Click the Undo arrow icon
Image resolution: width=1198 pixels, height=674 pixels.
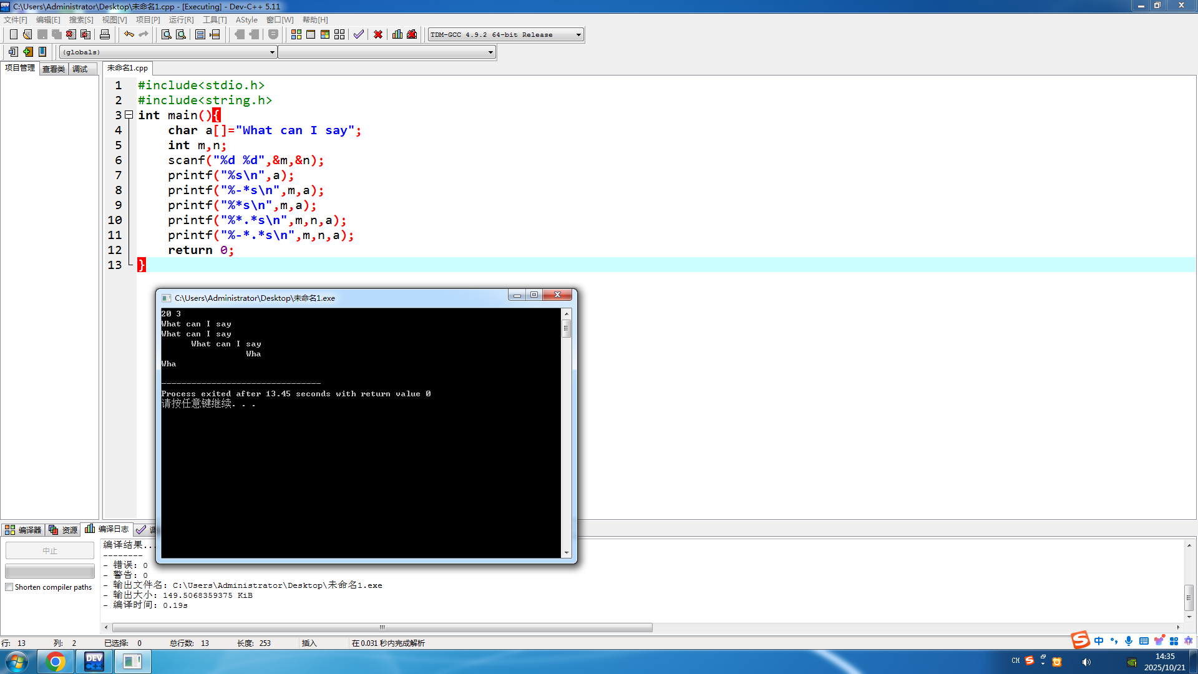click(x=129, y=34)
